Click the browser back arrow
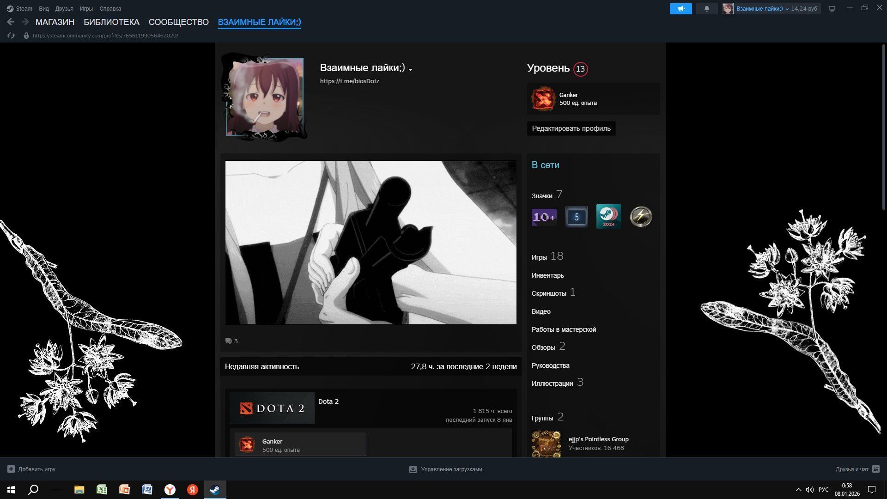 point(11,22)
